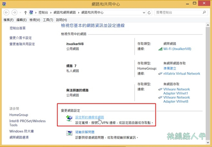The height and width of the screenshot is (147, 212).
Task: Open the 檢視(V) menu
Action: [35, 20]
